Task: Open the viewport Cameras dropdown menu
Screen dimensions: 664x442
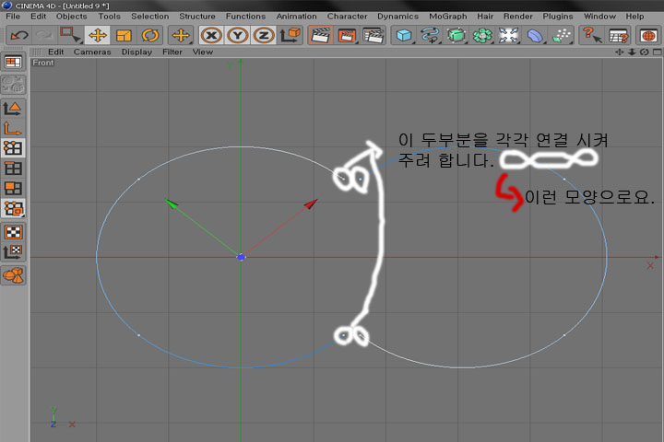Action: point(92,52)
